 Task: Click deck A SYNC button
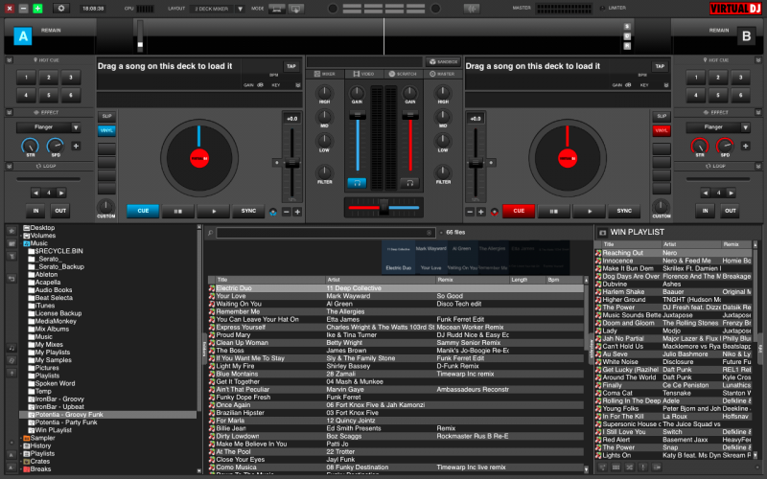point(248,211)
